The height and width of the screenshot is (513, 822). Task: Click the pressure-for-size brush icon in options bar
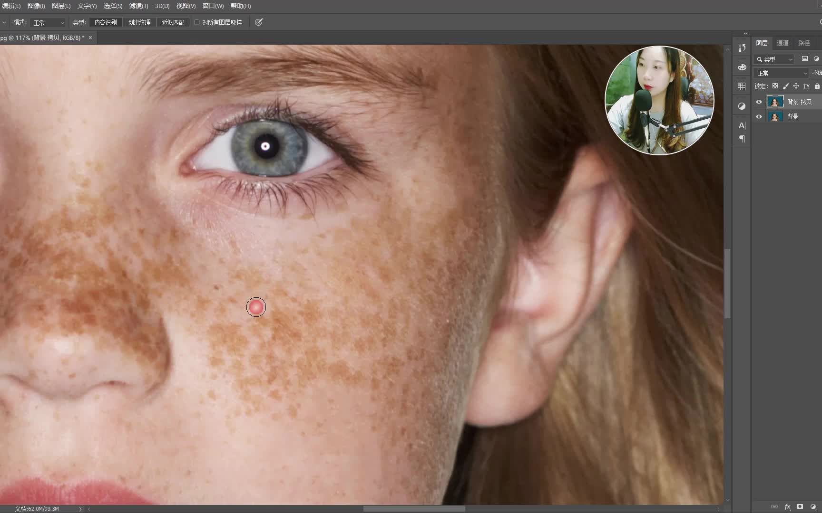point(259,22)
